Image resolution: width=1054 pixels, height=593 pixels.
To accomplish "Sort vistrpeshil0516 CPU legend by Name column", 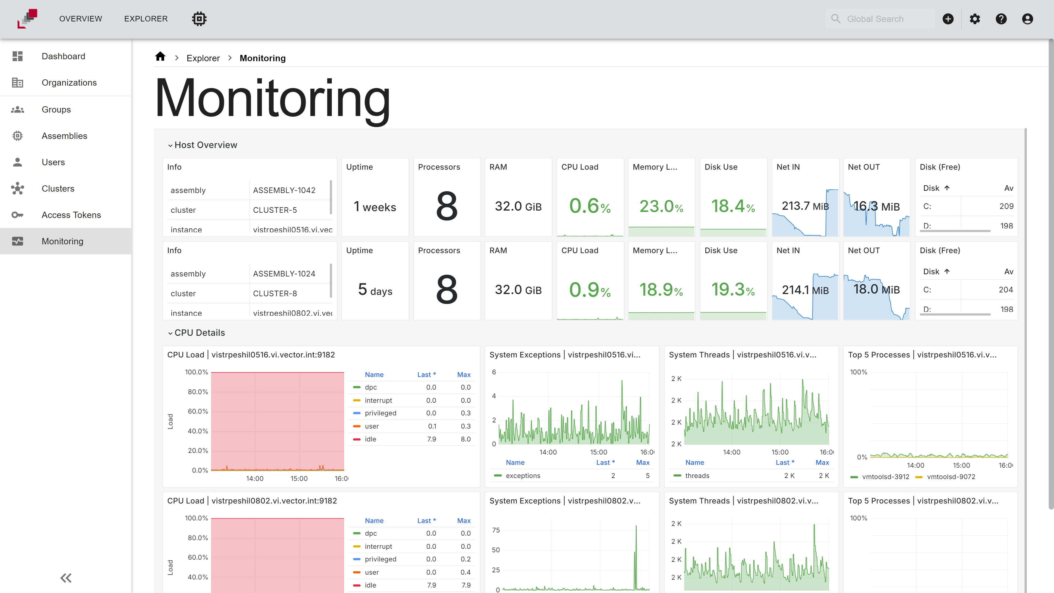I will pyautogui.click(x=374, y=374).
